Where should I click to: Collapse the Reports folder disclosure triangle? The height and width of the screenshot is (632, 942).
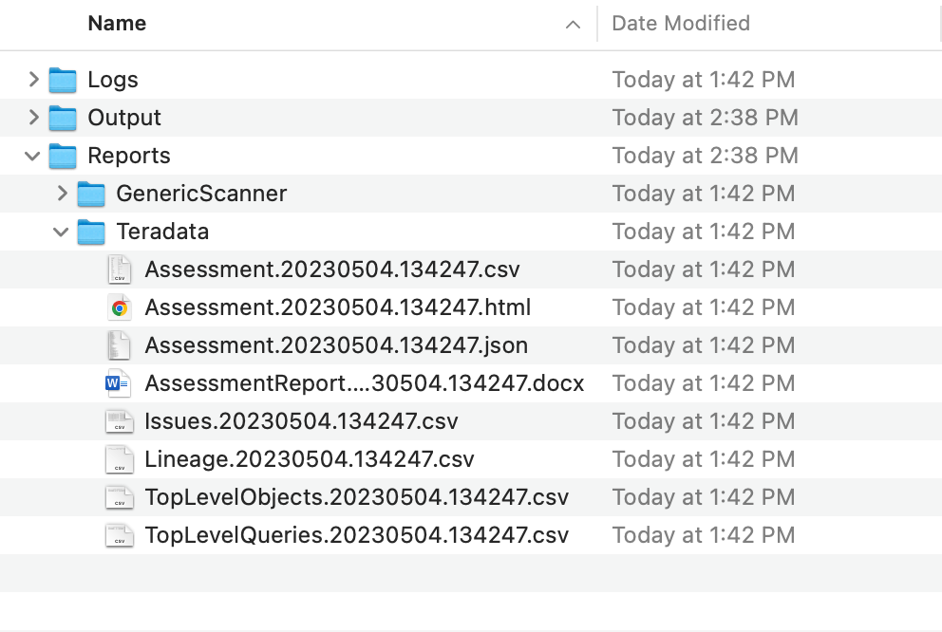[32, 156]
